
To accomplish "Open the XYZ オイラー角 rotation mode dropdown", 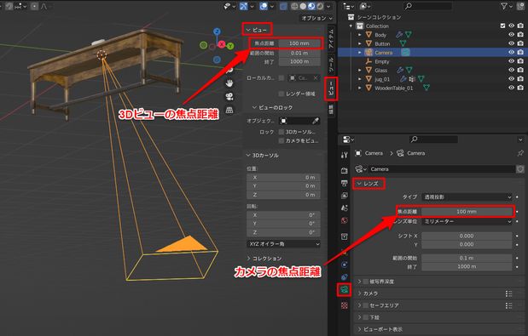I will click(x=283, y=243).
